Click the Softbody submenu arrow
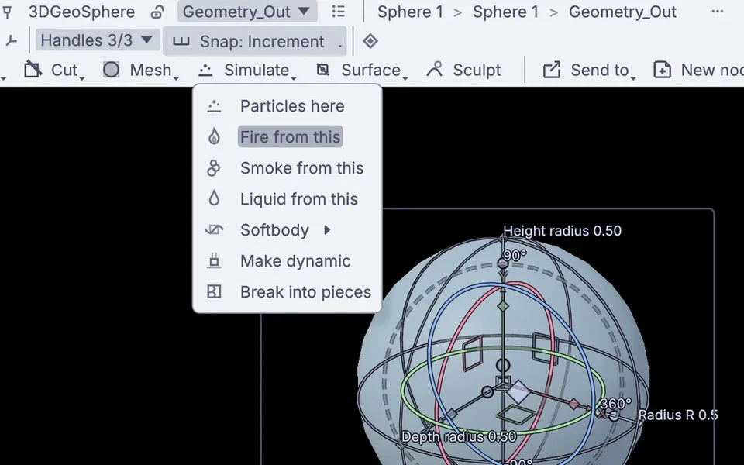The width and height of the screenshot is (744, 465). click(327, 230)
